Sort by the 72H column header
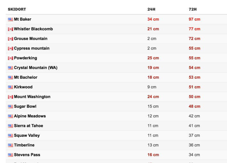 193,9
